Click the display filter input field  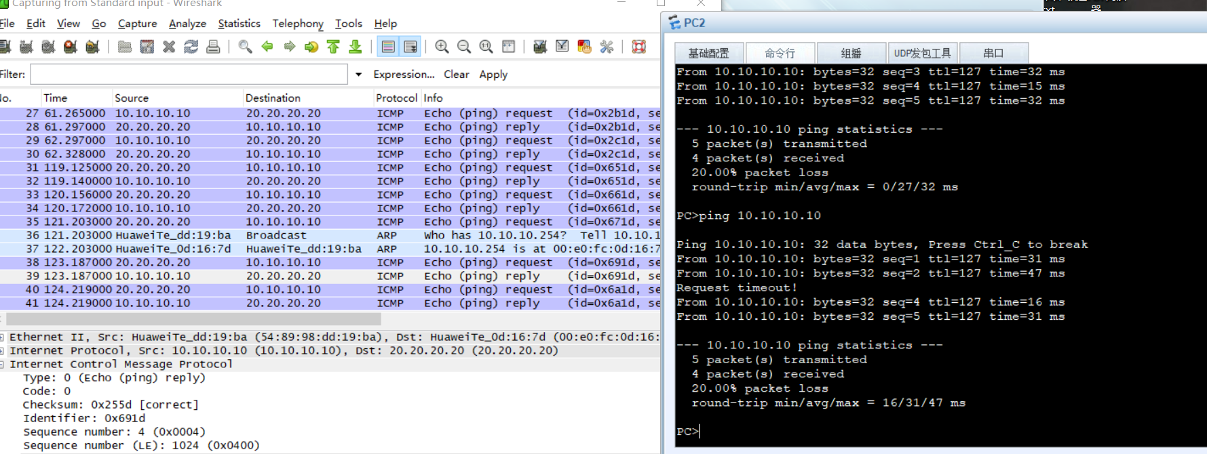(189, 75)
